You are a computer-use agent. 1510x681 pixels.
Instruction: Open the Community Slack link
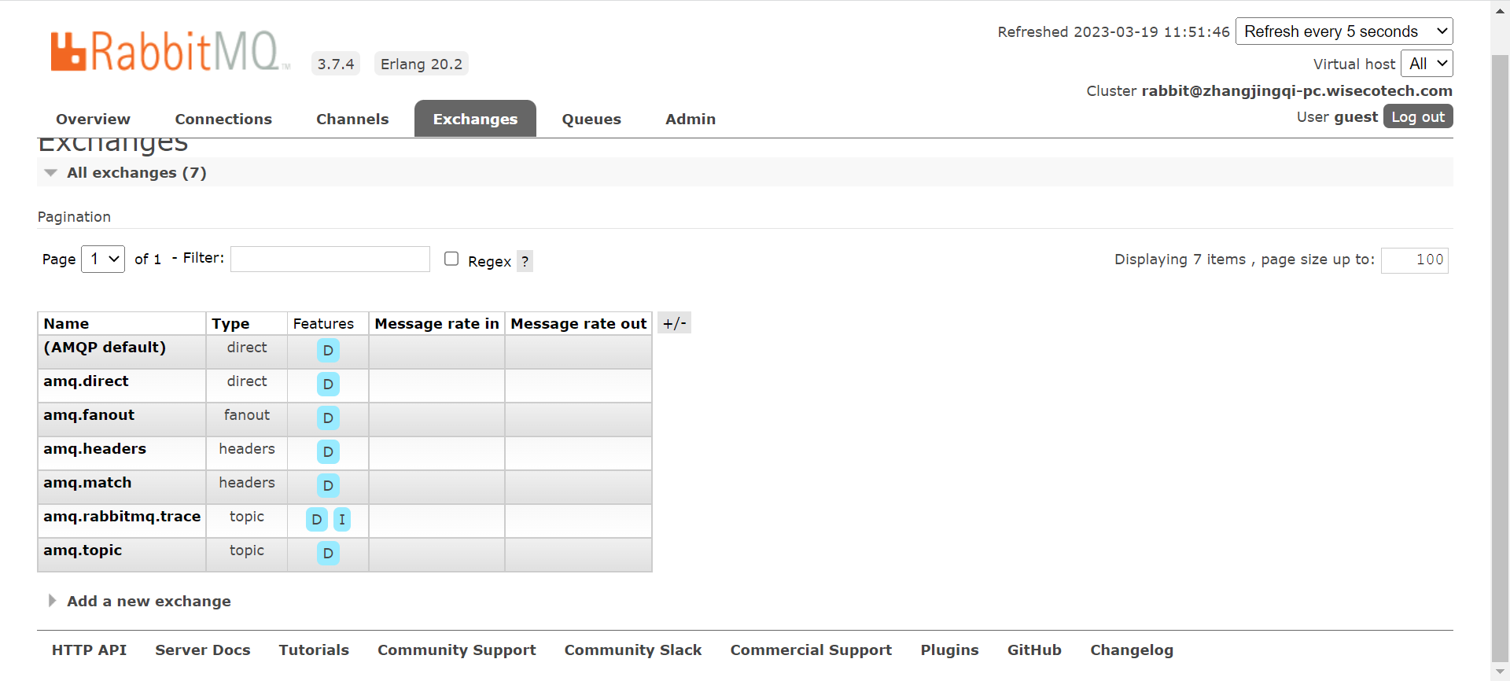pyautogui.click(x=633, y=650)
